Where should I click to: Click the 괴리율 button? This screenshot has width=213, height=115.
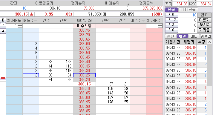pos(204,30)
